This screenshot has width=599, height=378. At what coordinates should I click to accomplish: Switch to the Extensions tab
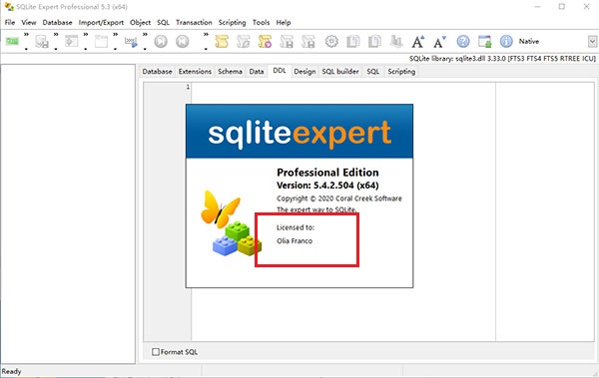point(195,72)
